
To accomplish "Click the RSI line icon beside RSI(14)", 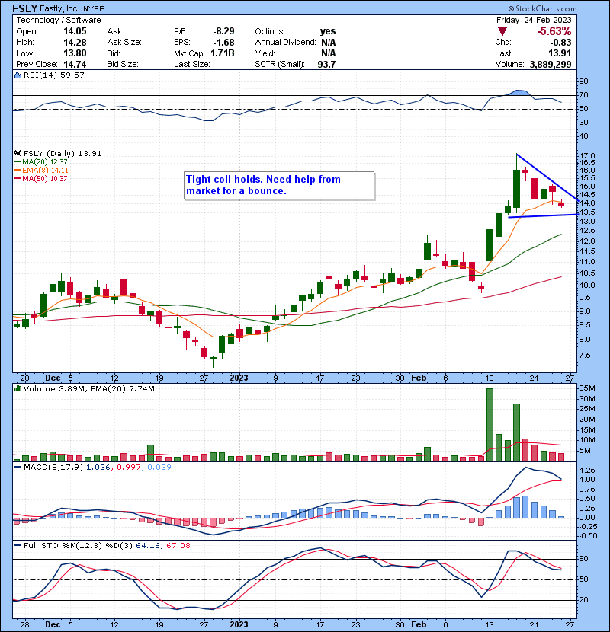I will 18,75.
